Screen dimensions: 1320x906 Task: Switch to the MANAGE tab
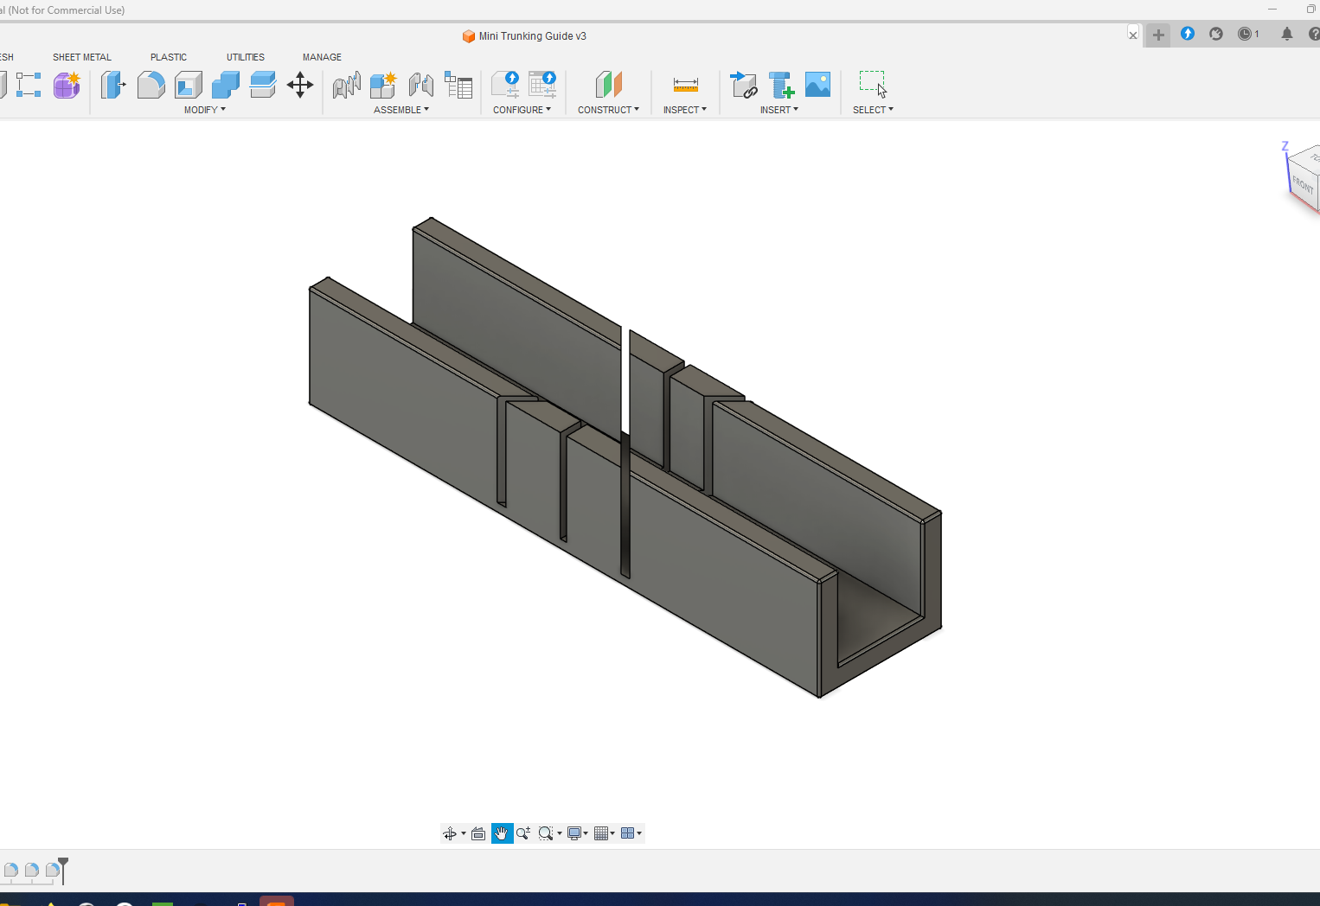(322, 57)
